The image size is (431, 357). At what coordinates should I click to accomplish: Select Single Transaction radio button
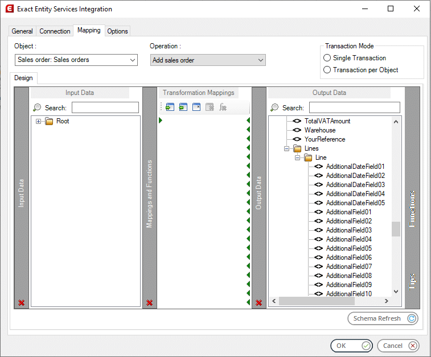pyautogui.click(x=327, y=58)
